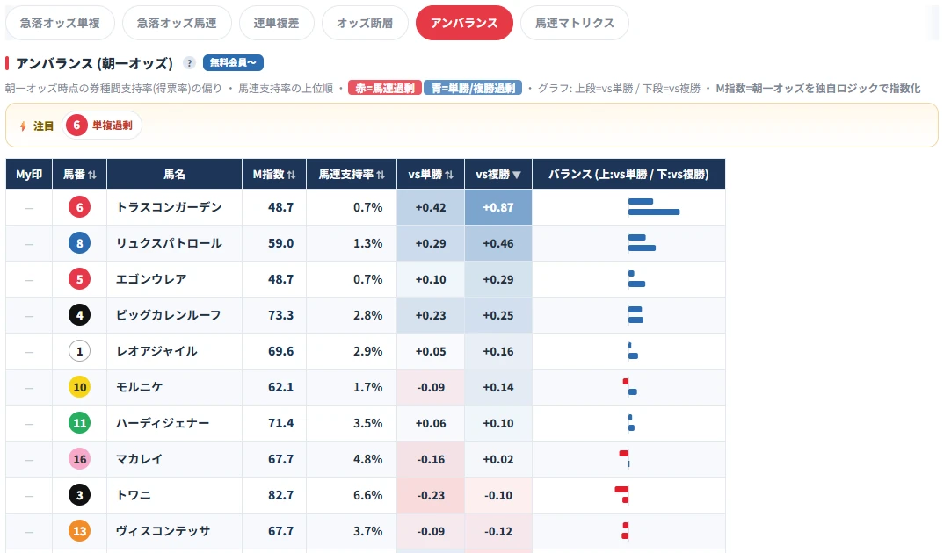Click black number 3 horse badge
The image size is (944, 553).
[79, 495]
